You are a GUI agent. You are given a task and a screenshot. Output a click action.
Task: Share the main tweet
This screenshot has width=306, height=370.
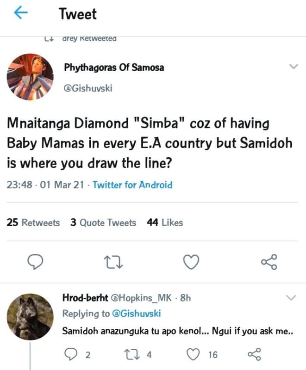point(268,262)
